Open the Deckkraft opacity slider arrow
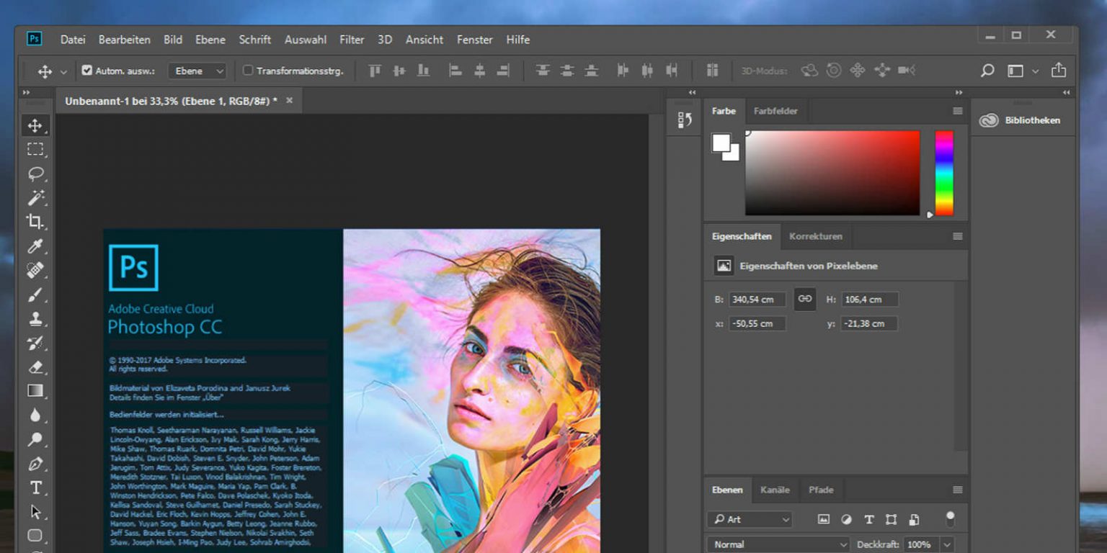1107x553 pixels. [947, 544]
